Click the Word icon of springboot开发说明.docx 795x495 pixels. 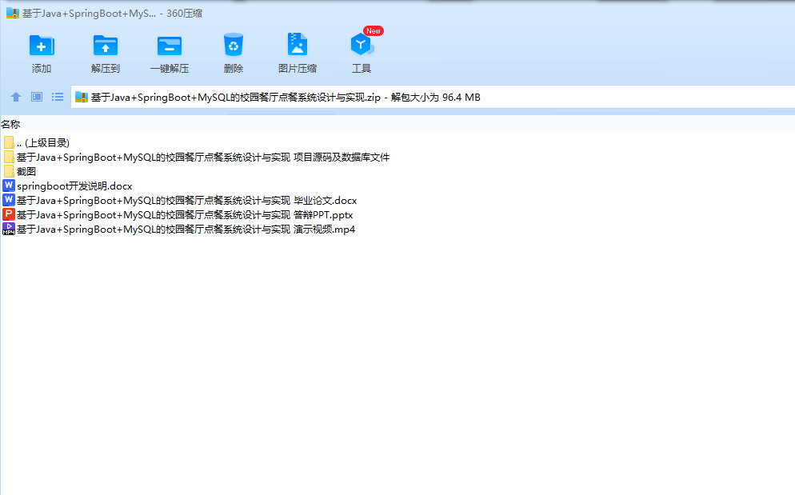pyautogui.click(x=9, y=186)
